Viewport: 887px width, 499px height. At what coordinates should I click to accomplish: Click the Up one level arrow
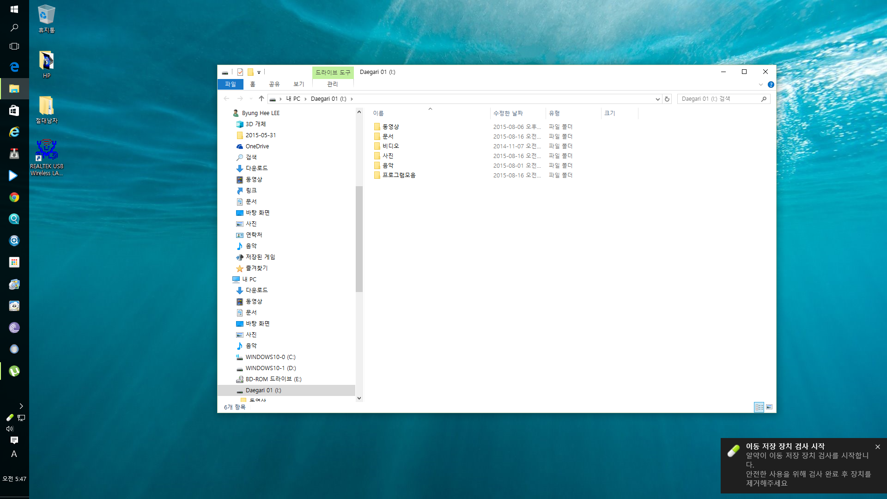(x=261, y=98)
